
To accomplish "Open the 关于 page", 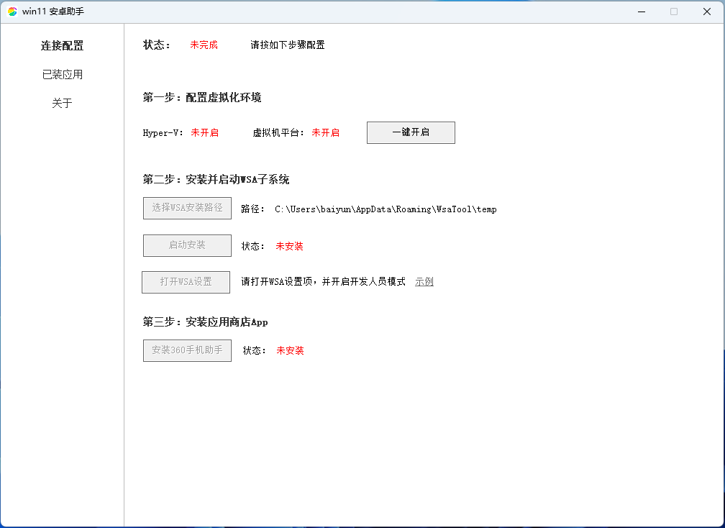I will click(63, 103).
